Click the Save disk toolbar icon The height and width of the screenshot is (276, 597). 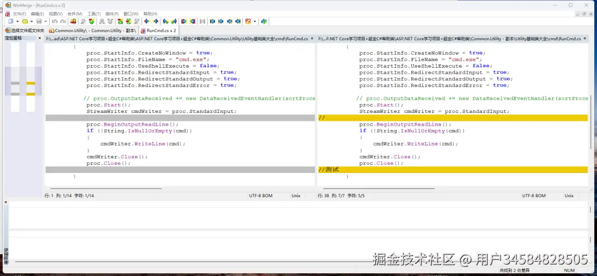39,21
